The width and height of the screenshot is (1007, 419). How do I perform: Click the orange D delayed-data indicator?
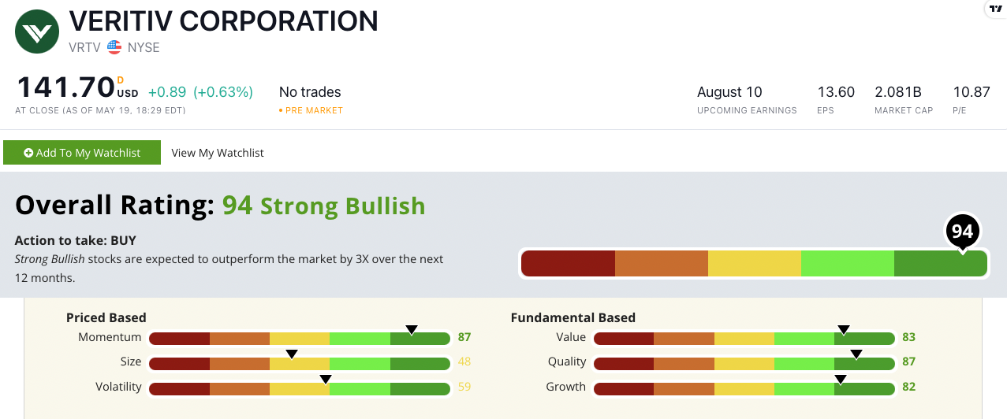(121, 80)
